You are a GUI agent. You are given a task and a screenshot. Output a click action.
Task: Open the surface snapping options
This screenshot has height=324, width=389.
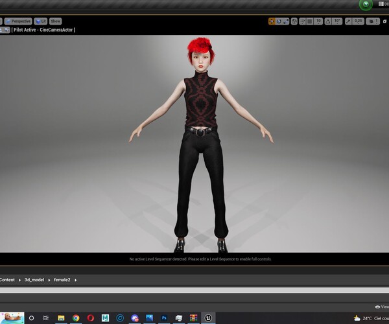[302, 21]
